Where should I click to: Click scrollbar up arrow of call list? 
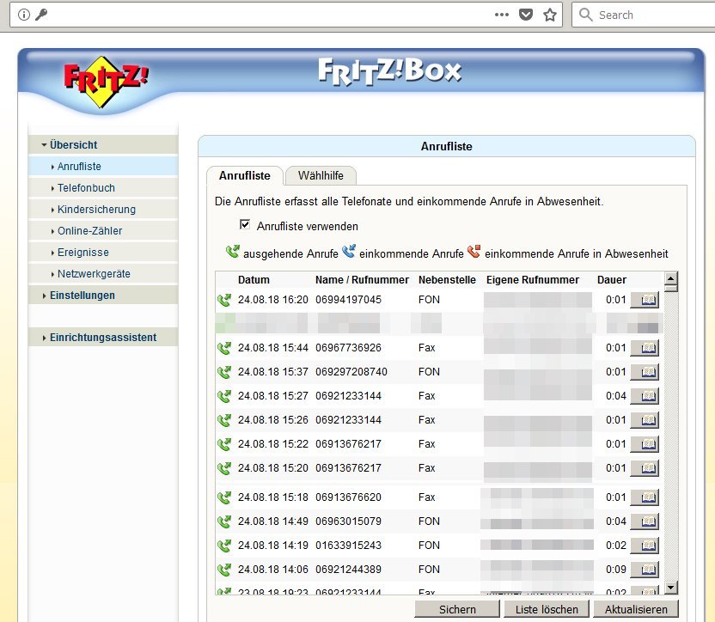click(x=671, y=277)
